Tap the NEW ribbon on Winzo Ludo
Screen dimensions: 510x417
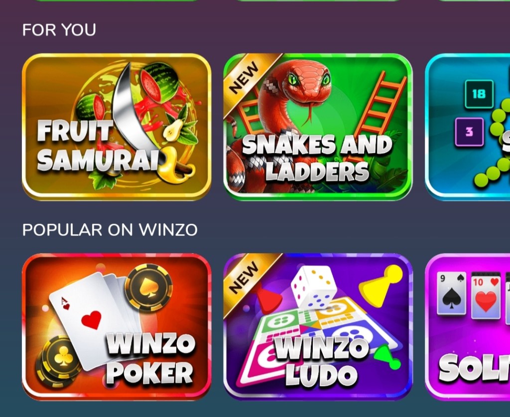click(246, 277)
